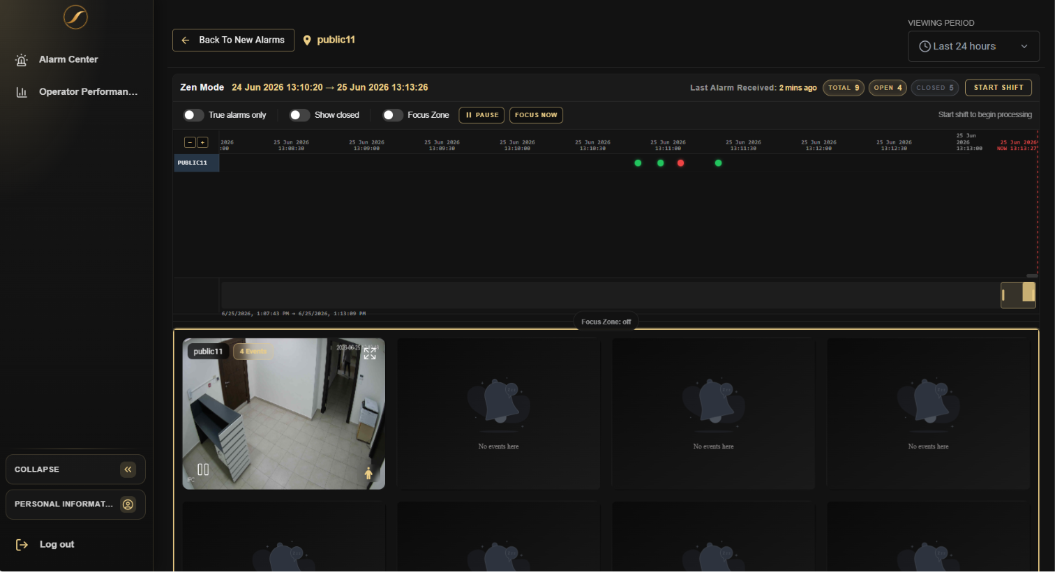Pause the Zen Mode timeline
Screen dimensions: 1055x572
tap(481, 115)
